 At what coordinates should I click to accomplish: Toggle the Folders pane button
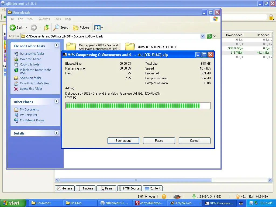(81, 27)
